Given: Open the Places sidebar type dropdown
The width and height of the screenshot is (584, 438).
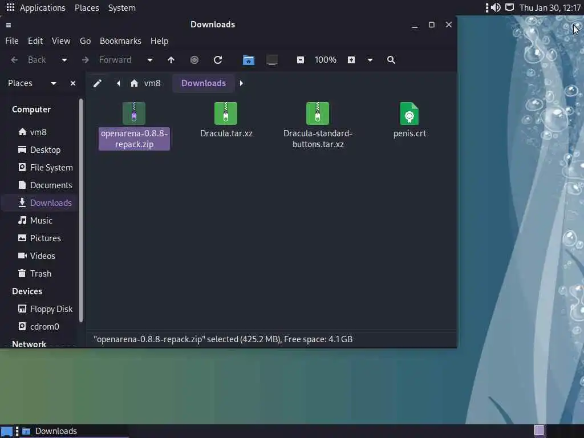Looking at the screenshot, I should (54, 83).
